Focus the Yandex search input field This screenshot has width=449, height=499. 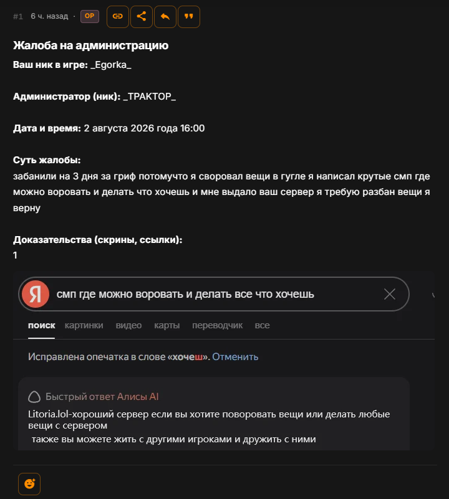coord(214,294)
